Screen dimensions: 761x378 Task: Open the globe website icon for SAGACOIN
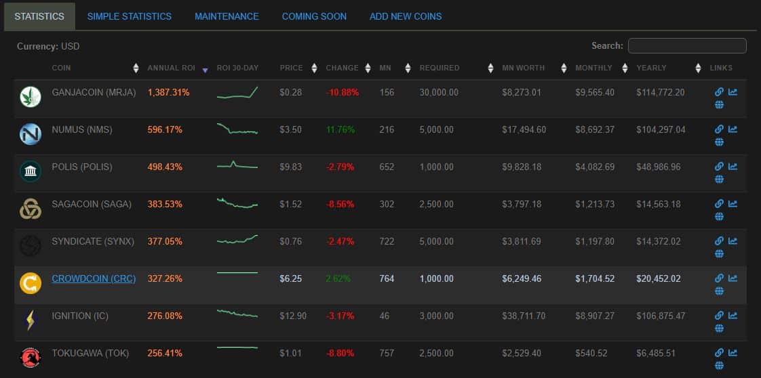[719, 217]
